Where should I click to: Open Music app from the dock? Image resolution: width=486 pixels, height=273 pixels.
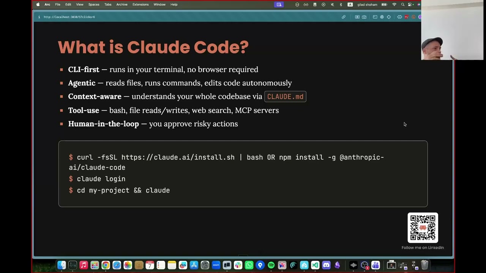pyautogui.click(x=84, y=265)
